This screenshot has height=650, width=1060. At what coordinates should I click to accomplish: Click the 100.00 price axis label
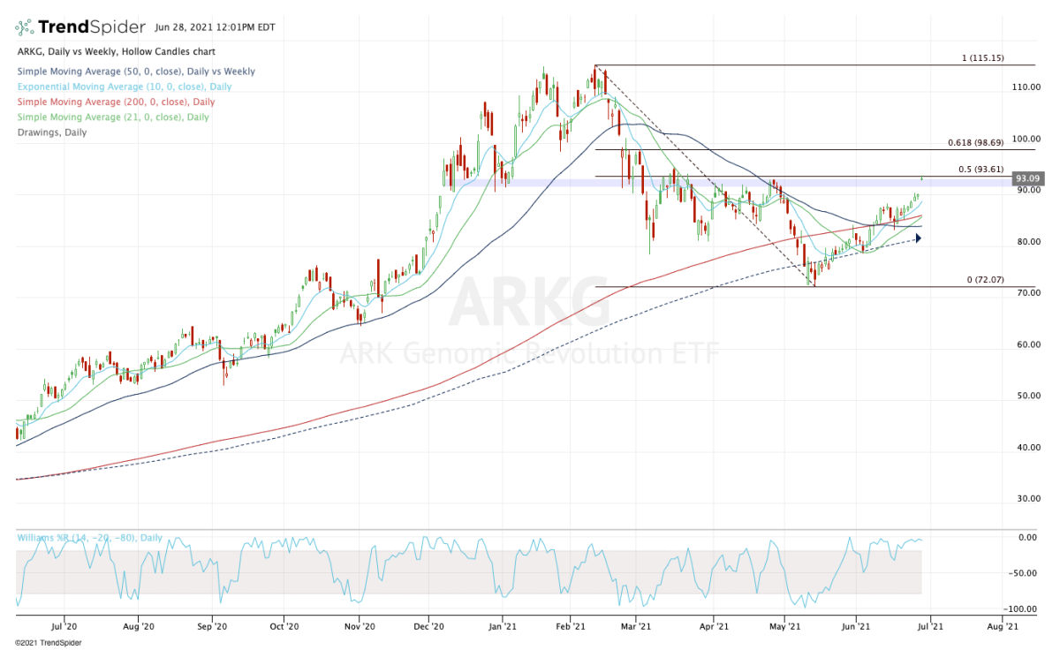(1026, 139)
